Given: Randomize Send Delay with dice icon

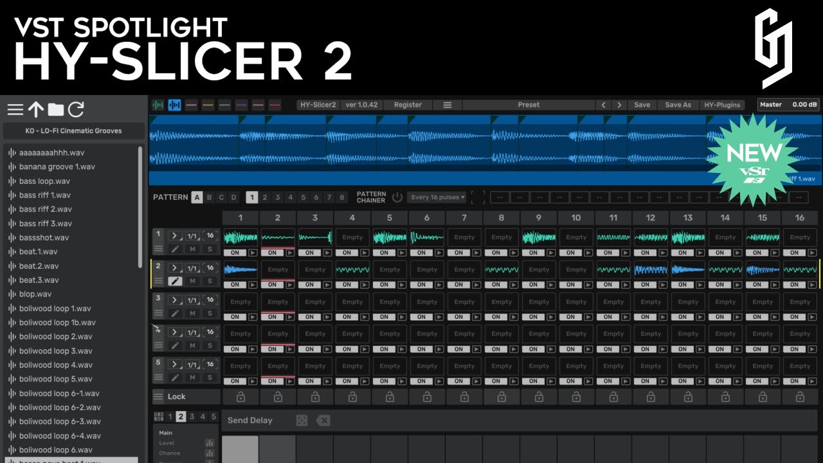Looking at the screenshot, I should coord(302,421).
